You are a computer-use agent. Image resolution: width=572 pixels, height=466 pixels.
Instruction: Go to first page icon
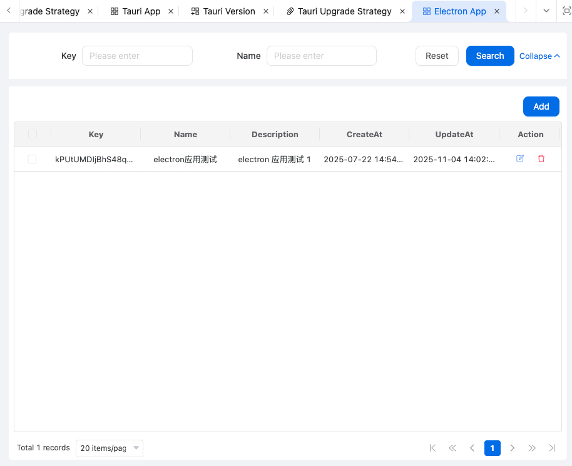coord(432,448)
